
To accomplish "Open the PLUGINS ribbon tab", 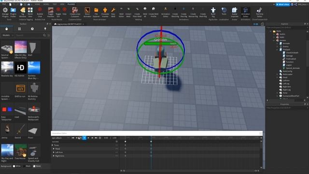I will 71,4.
